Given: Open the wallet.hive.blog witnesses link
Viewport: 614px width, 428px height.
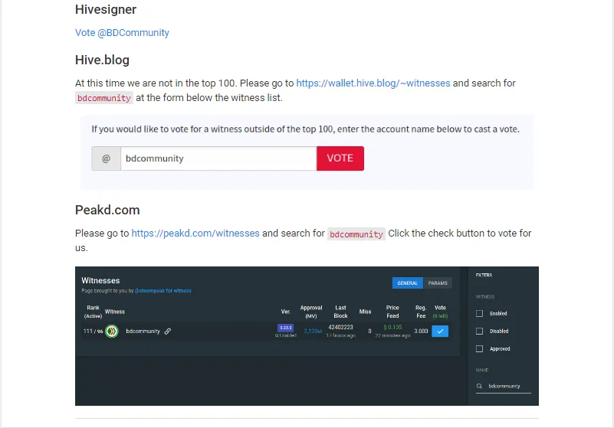Looking at the screenshot, I should [x=373, y=83].
